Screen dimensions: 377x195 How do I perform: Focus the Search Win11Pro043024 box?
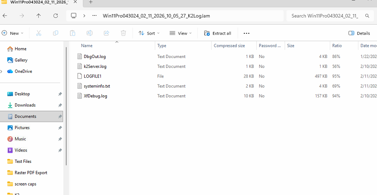point(324,16)
